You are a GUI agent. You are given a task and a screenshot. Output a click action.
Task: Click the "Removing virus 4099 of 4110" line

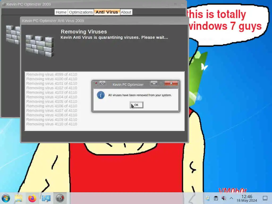coord(52,74)
